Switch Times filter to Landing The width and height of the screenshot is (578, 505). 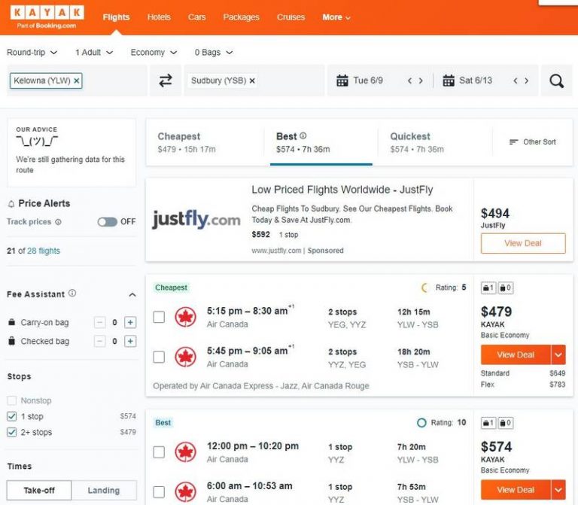point(104,490)
